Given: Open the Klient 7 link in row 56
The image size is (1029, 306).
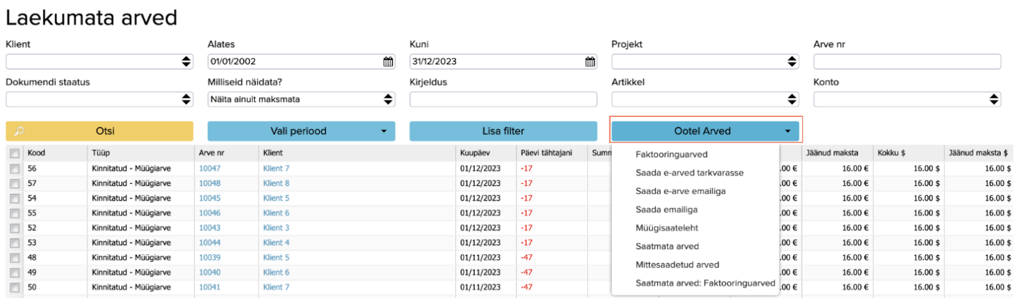Looking at the screenshot, I should point(276,168).
